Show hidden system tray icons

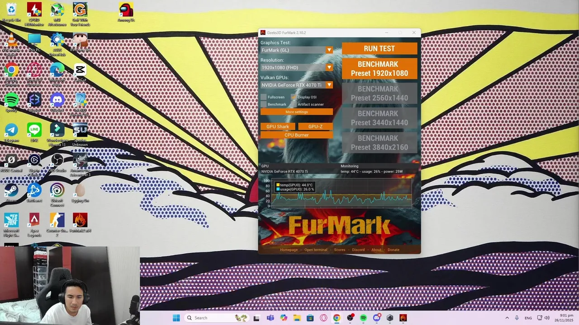[x=507, y=318]
